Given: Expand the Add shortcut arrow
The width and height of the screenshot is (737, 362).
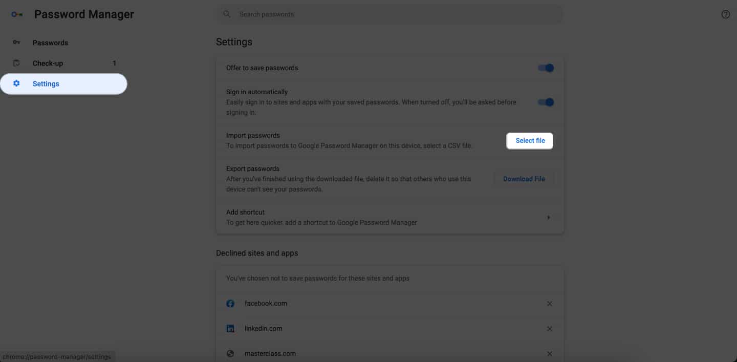Looking at the screenshot, I should point(548,218).
